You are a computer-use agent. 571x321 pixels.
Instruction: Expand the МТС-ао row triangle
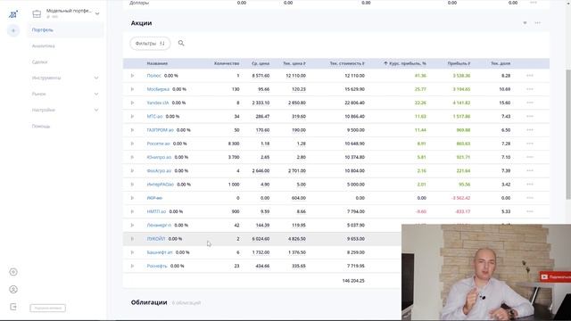pos(132,117)
